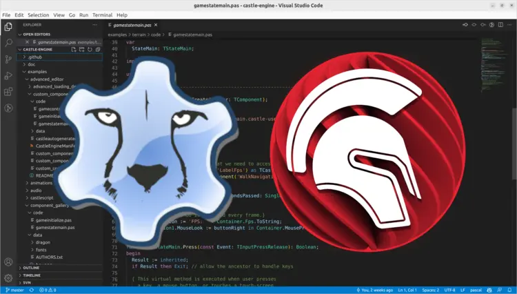Open the File menu
Screen dimensions: 517x294
(6, 15)
